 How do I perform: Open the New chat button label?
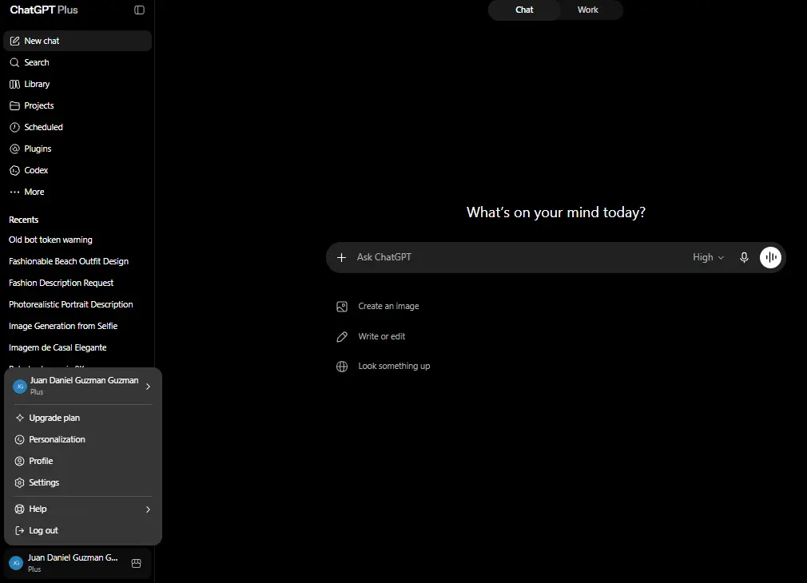tap(42, 41)
